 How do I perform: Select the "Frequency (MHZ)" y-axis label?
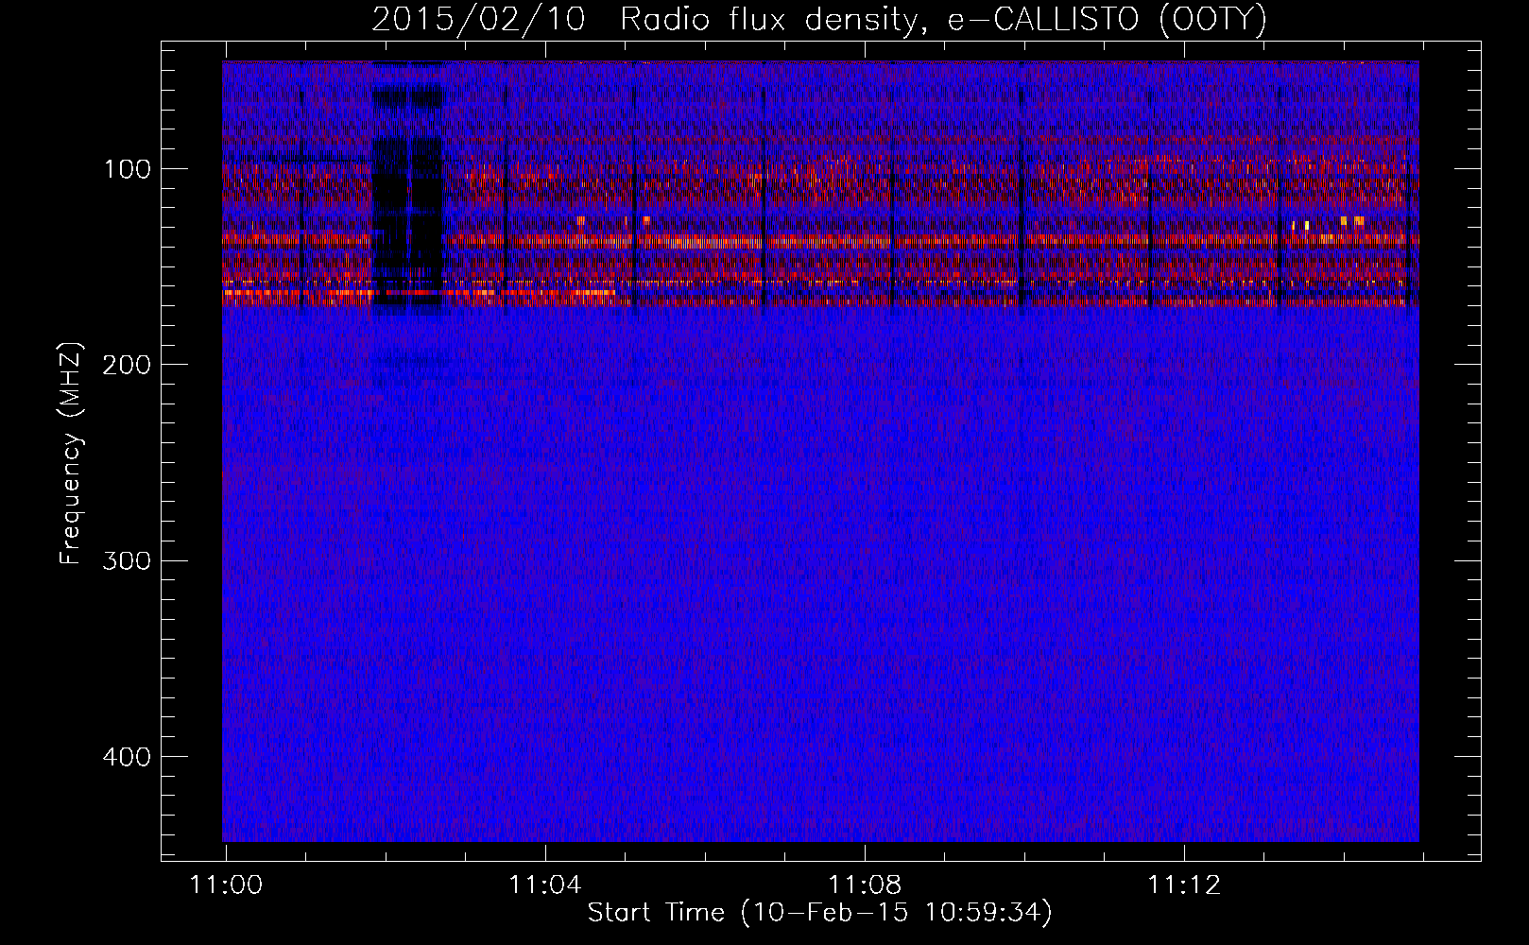(71, 454)
